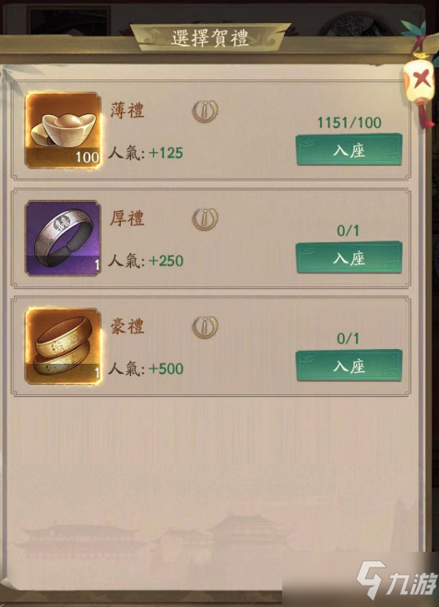Click the 人氣 +125 popularity text
439x607 pixels.
point(146,153)
